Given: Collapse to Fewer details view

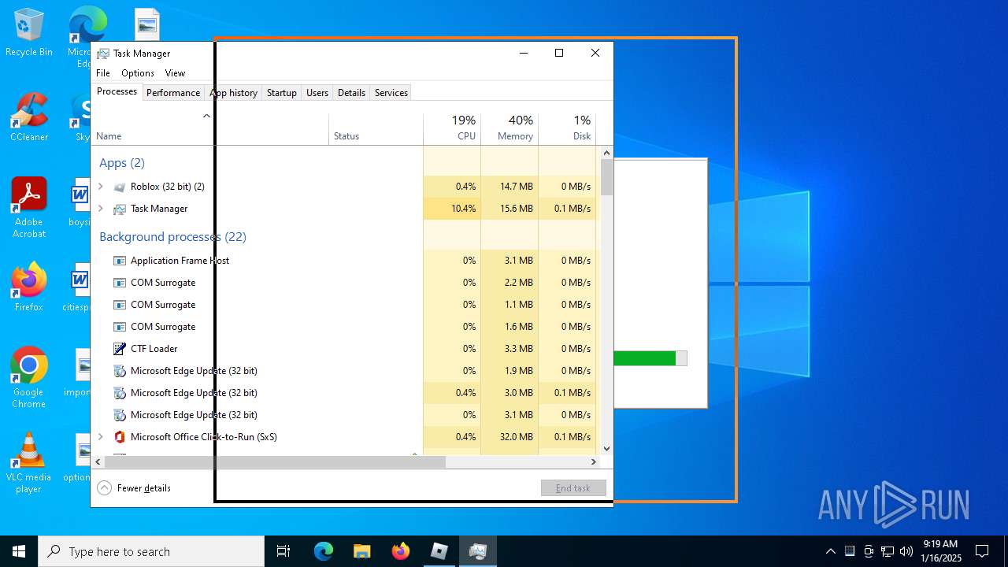Looking at the screenshot, I should click(x=134, y=488).
